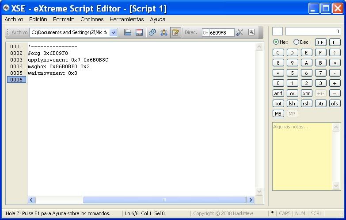Click the calculator 1 key

pos(292,83)
